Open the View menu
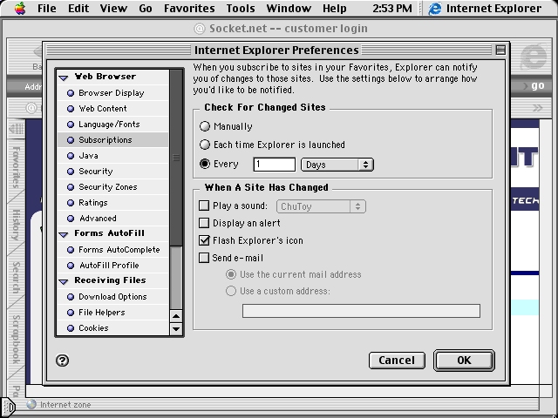Screen dimensions: 558x418 click(x=113, y=8)
